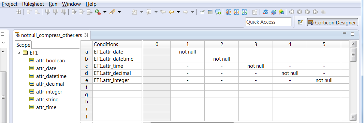The height and width of the screenshot is (123, 364).
Task: Select attr_boolean in the Scope tree
Action: (x=50, y=61)
